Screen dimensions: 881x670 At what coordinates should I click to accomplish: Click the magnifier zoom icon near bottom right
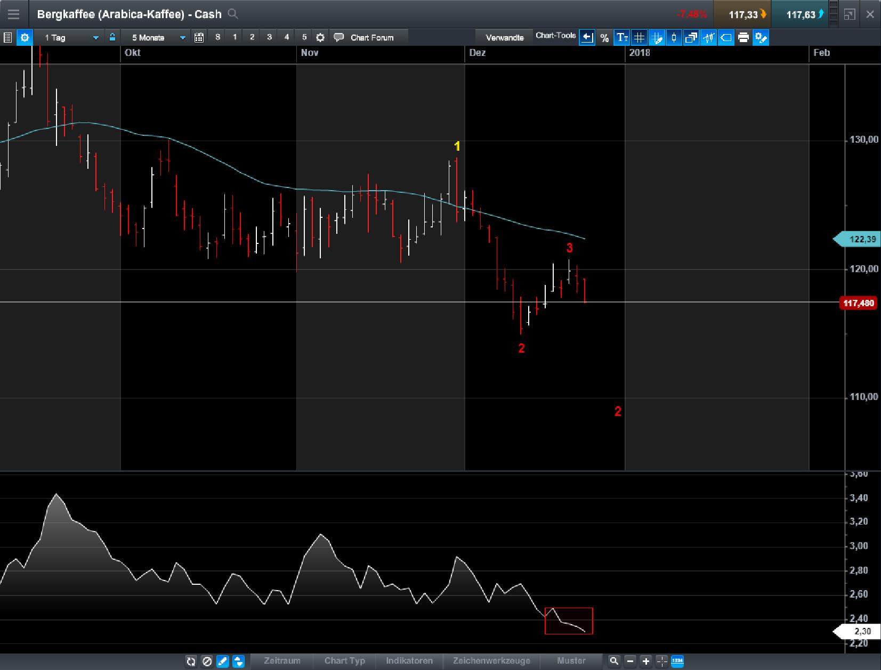pyautogui.click(x=615, y=661)
